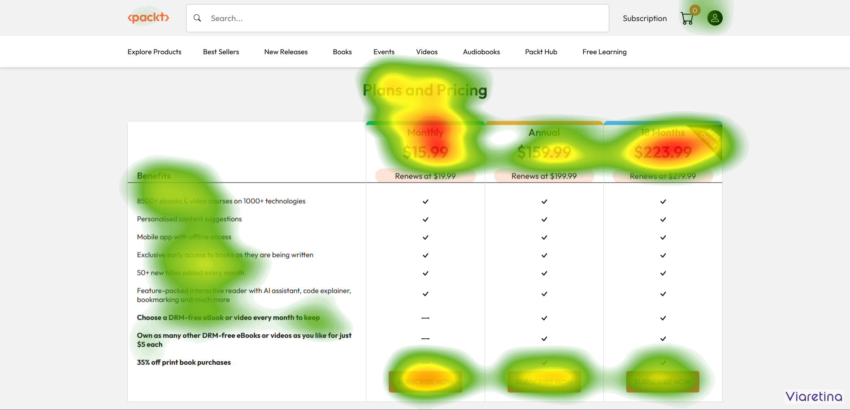This screenshot has width=850, height=410.
Task: Click 'Choose a DRM-free eBook or video' row
Action: coord(228,318)
